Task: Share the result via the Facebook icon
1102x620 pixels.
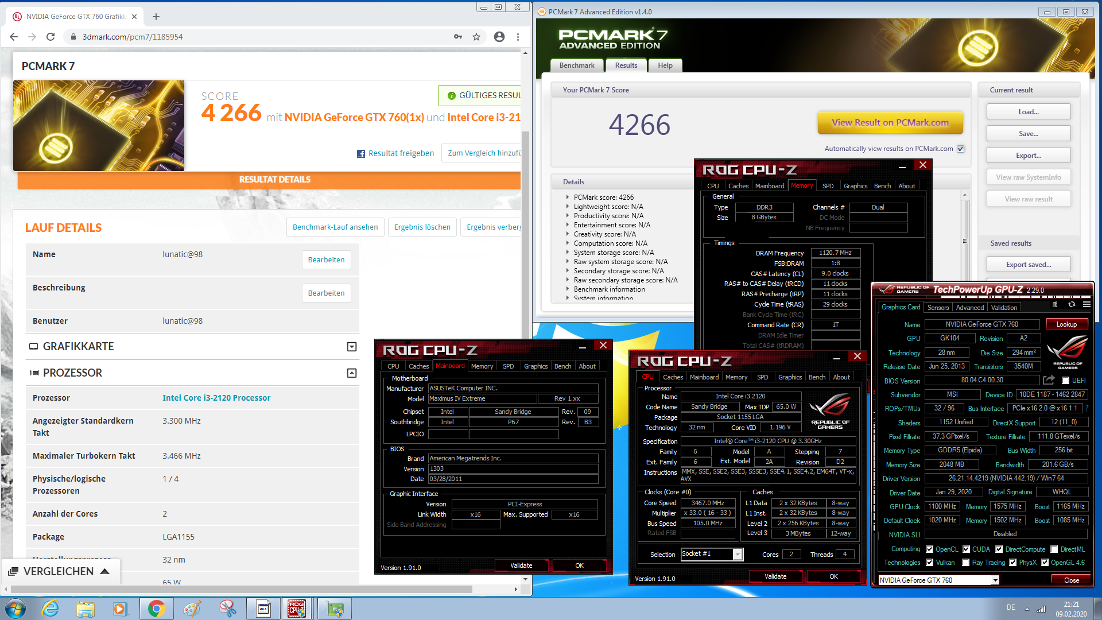Action: tap(361, 154)
